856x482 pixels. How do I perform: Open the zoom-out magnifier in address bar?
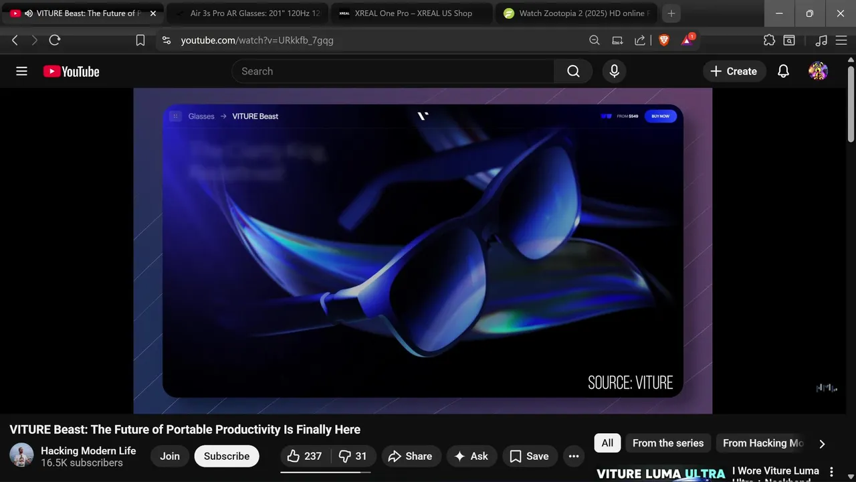(x=594, y=40)
